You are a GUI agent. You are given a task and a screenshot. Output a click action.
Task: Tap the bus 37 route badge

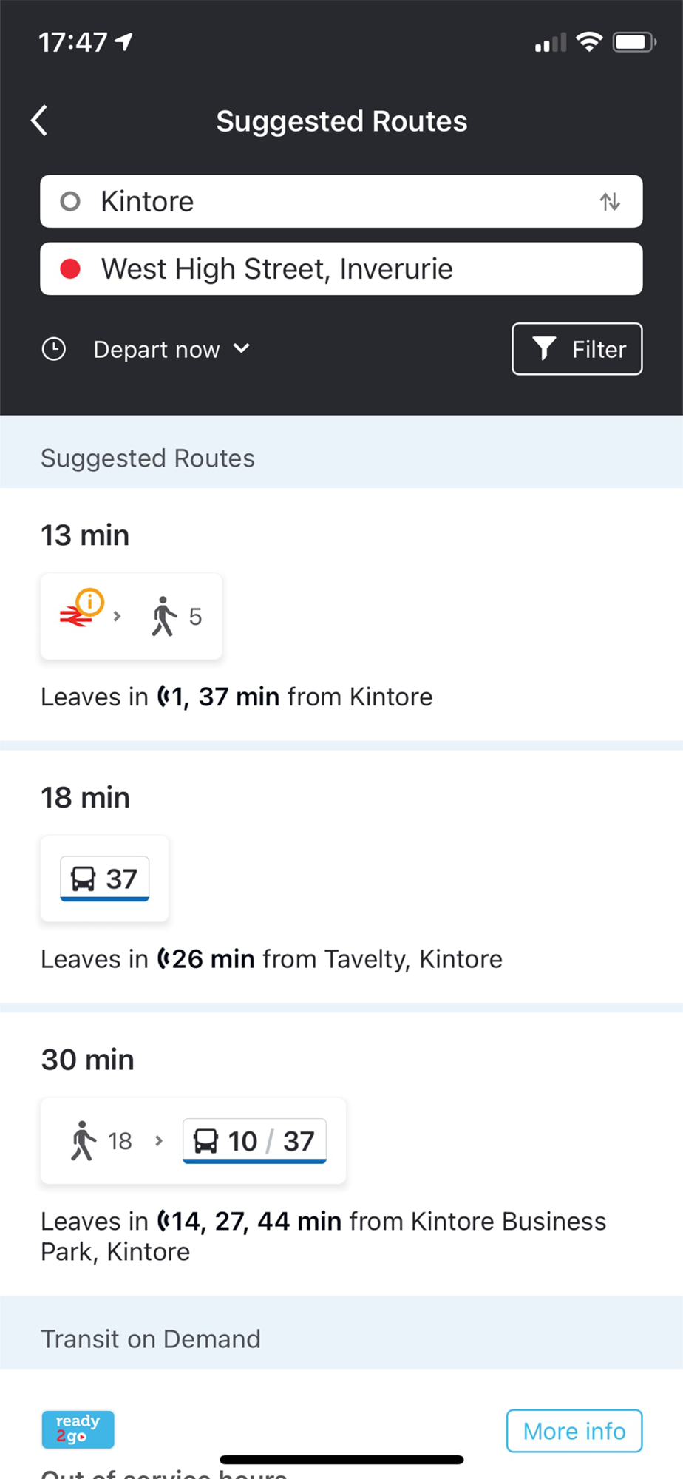104,879
